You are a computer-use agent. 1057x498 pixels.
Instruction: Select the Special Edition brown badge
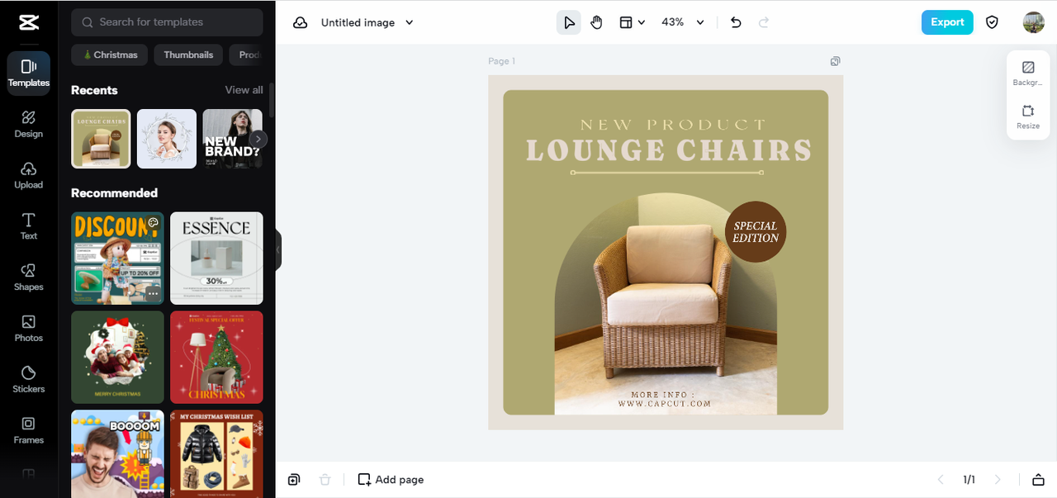tap(755, 232)
